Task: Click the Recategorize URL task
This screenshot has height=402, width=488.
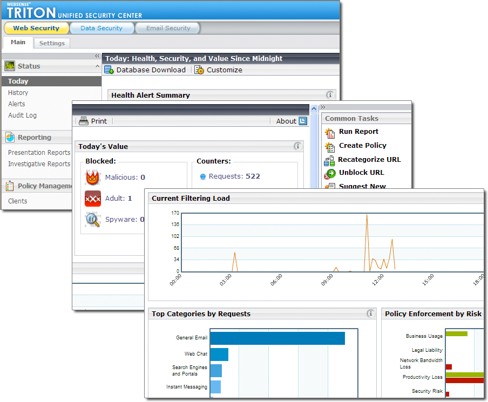Action: point(369,159)
